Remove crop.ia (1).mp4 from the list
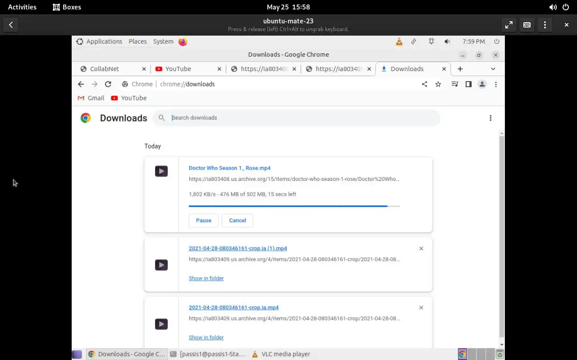 pyautogui.click(x=421, y=248)
